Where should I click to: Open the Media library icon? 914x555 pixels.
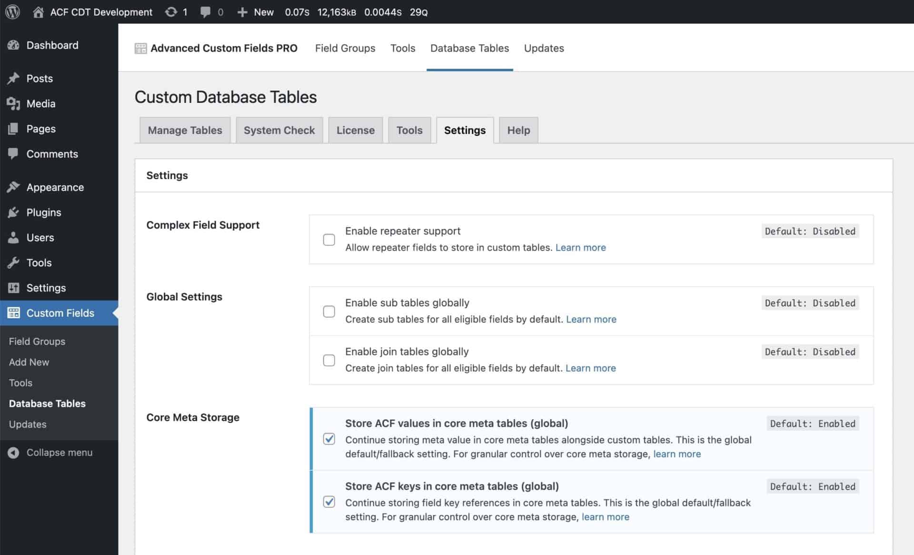point(14,103)
